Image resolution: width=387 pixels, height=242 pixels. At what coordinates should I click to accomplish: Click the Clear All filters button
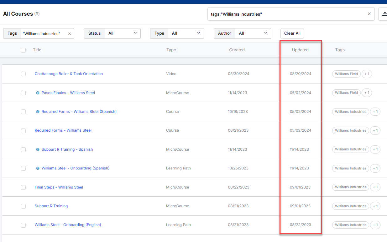[292, 33]
